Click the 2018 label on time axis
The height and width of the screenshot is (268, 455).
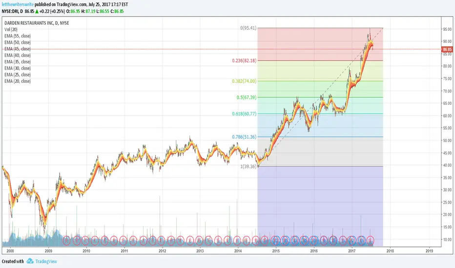390,251
